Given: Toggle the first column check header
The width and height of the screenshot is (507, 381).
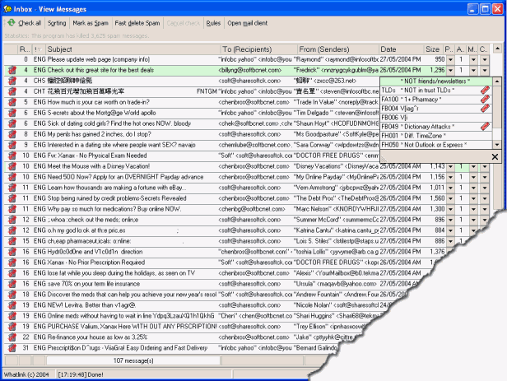Looking at the screenshot, I should click(x=11, y=50).
